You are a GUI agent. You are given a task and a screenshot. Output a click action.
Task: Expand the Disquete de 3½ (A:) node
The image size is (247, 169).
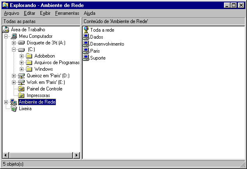click(x=14, y=43)
